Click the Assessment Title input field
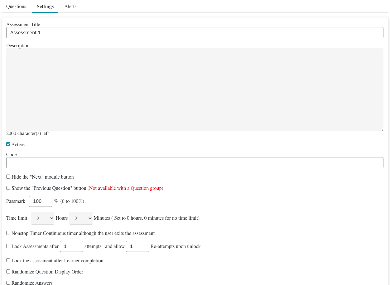The image size is (390, 285). pos(195,33)
